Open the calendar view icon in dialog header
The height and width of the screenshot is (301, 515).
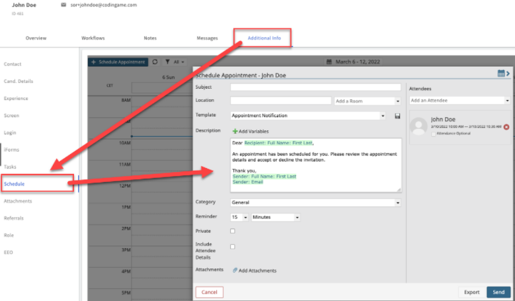[x=501, y=73]
